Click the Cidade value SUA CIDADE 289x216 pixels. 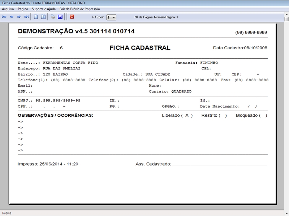coord(158,75)
